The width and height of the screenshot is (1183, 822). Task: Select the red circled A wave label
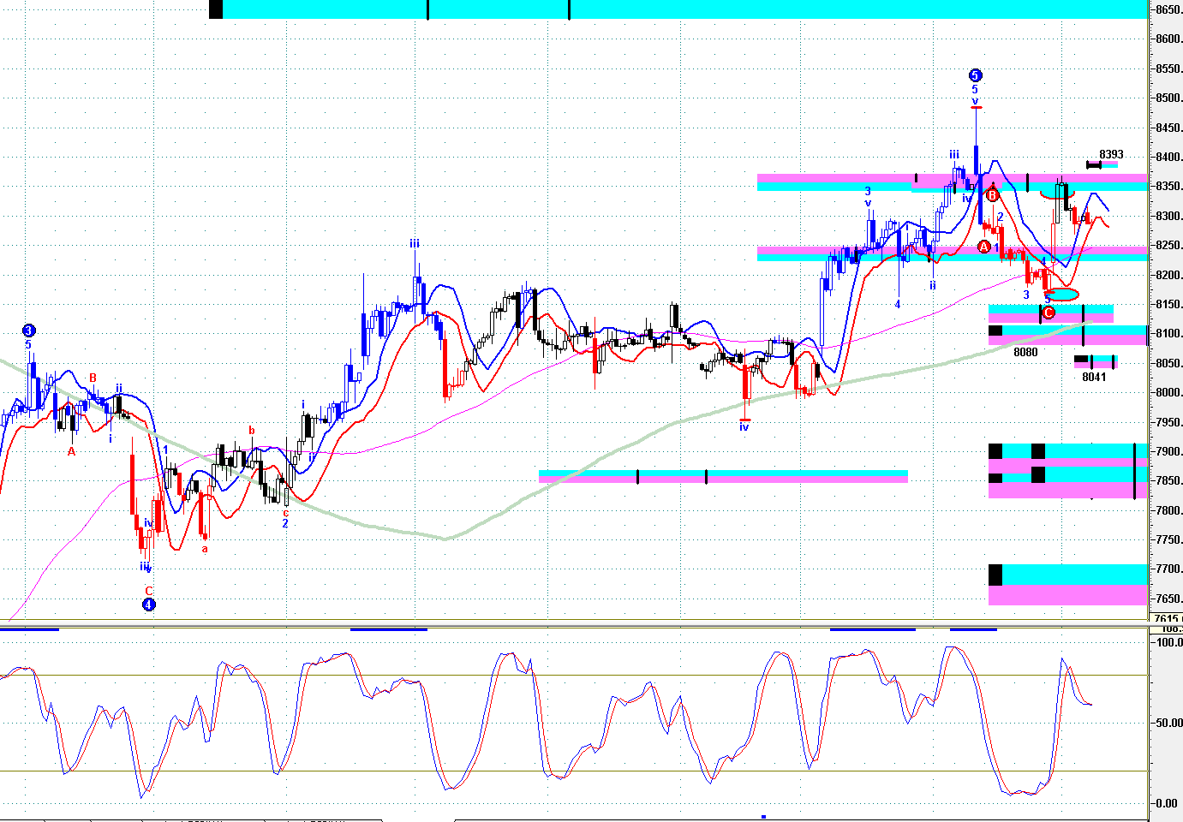[984, 247]
